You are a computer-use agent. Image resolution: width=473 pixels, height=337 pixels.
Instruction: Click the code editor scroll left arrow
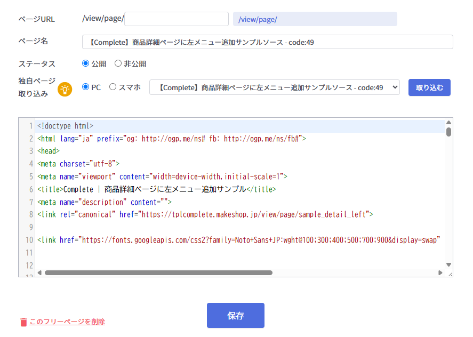coord(39,272)
